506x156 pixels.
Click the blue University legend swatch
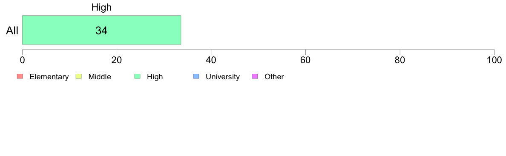(196, 76)
